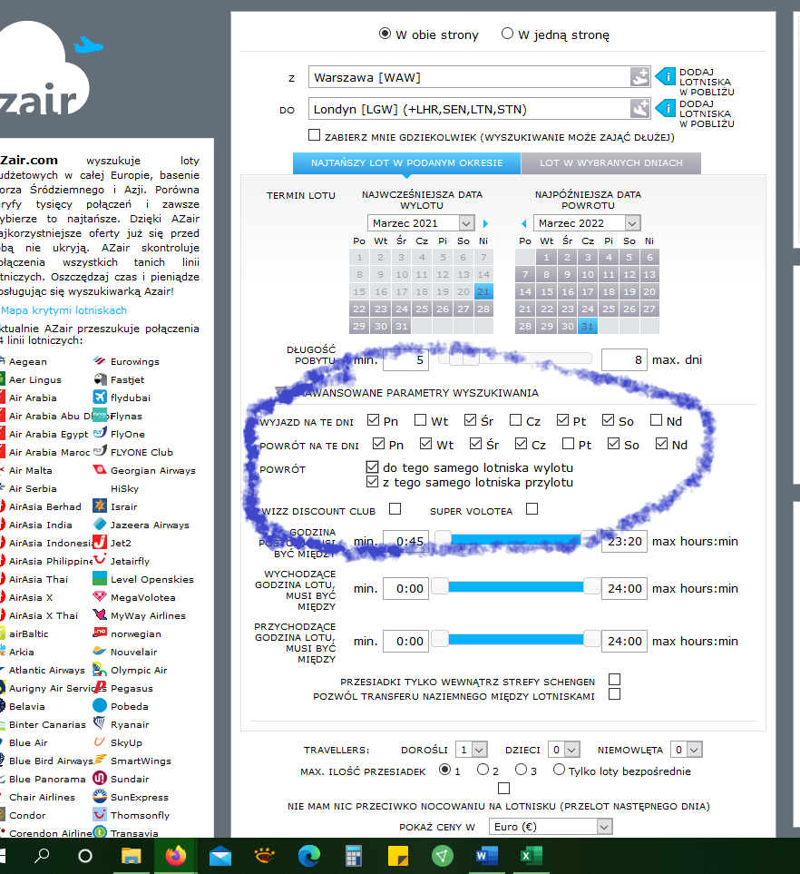Click the outgoing flight time slider track
Screen dimensions: 800x874
click(x=515, y=586)
